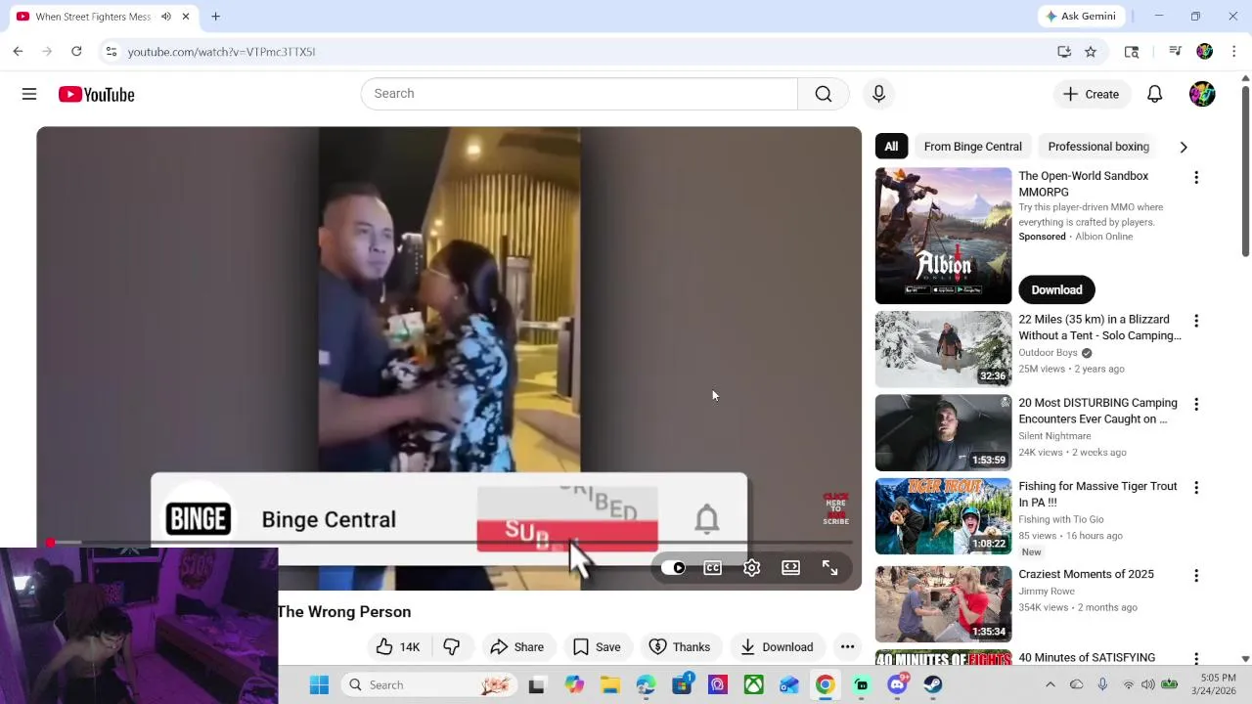Toggle autoplay switch in player
Image resolution: width=1252 pixels, height=704 pixels.
(x=673, y=568)
